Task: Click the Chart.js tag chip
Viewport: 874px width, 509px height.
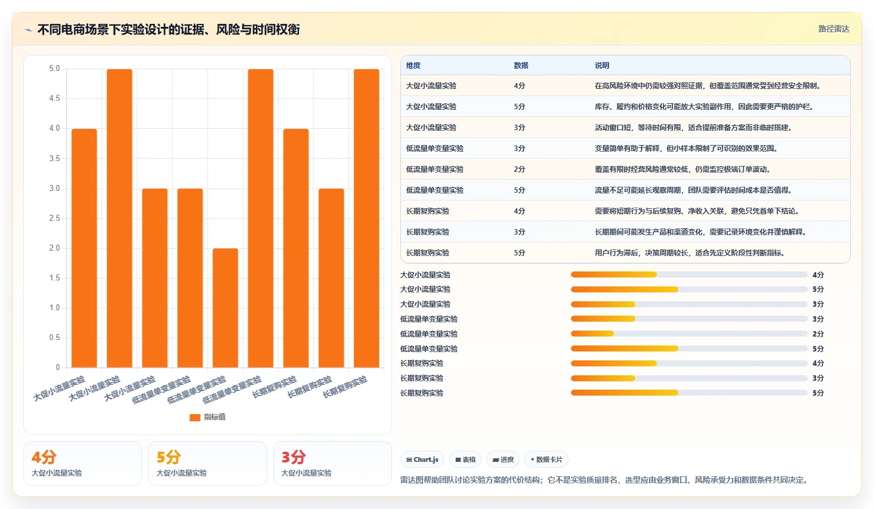Action: [422, 459]
